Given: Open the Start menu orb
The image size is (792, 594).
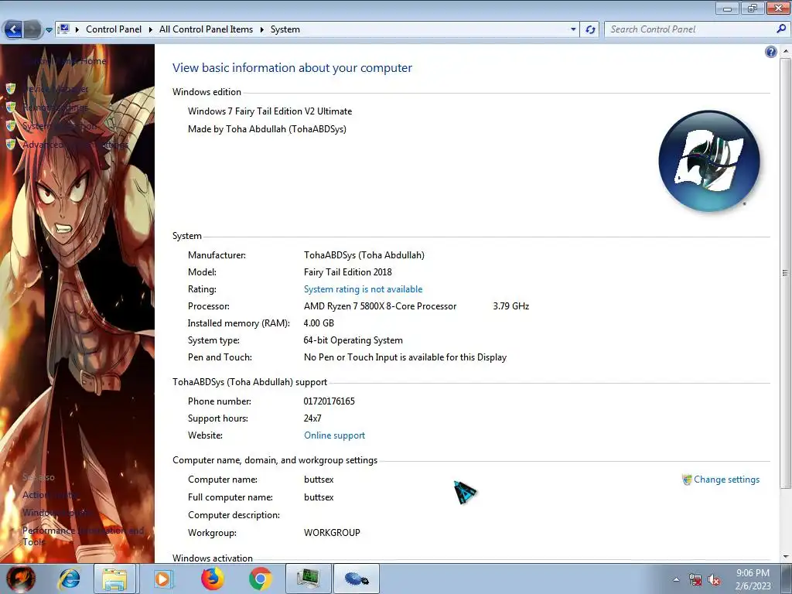Looking at the screenshot, I should [21, 579].
